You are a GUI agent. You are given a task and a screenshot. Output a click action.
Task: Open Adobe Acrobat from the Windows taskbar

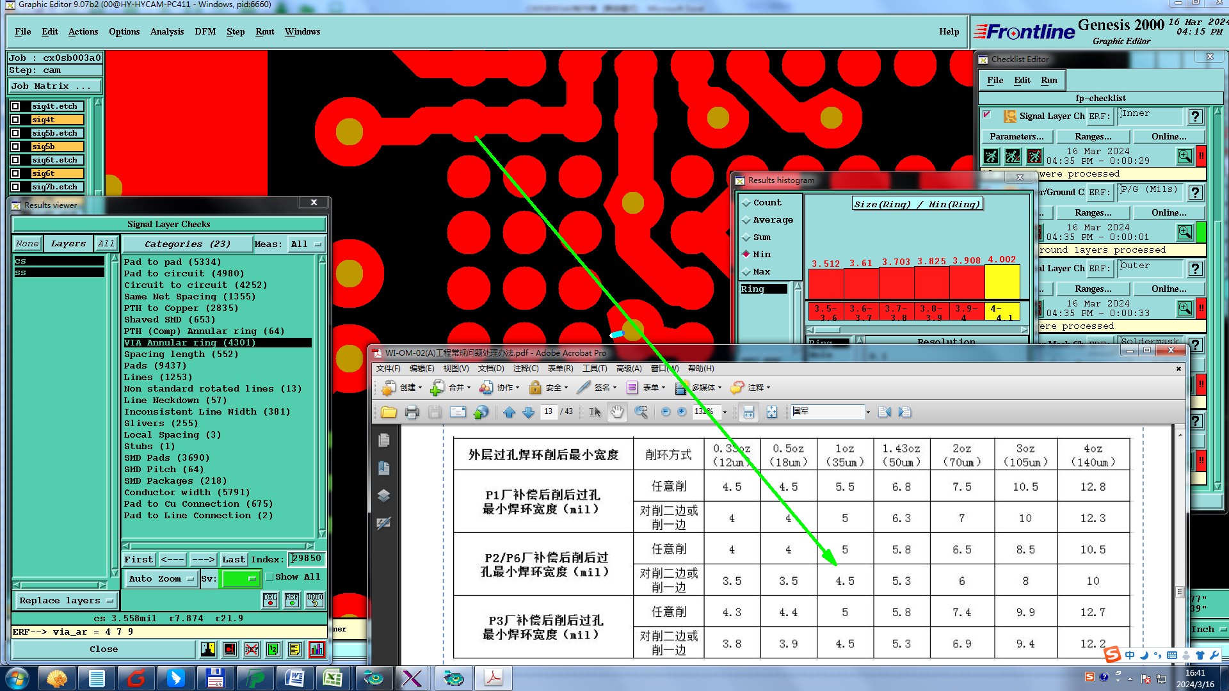click(494, 678)
